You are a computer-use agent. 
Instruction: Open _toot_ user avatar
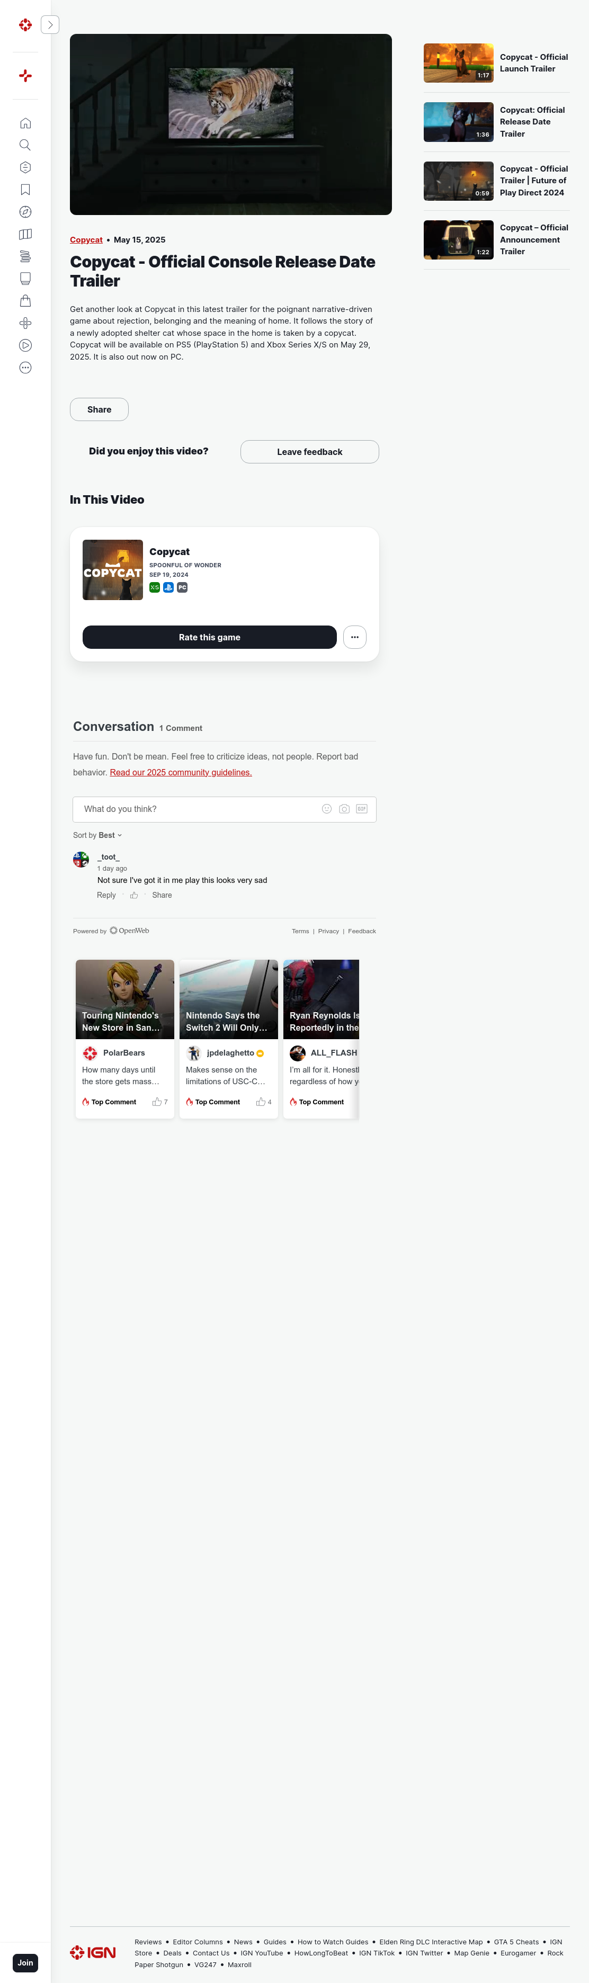[x=81, y=860]
